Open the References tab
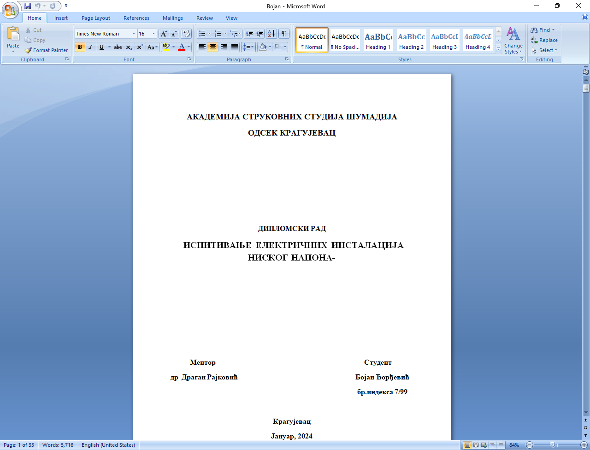This screenshot has height=450, width=590. (136, 18)
